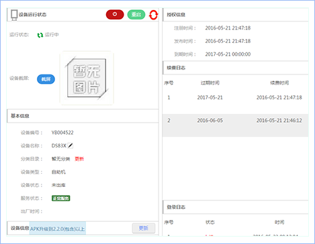
Task: Click device number YB004522
Action: tap(62, 133)
